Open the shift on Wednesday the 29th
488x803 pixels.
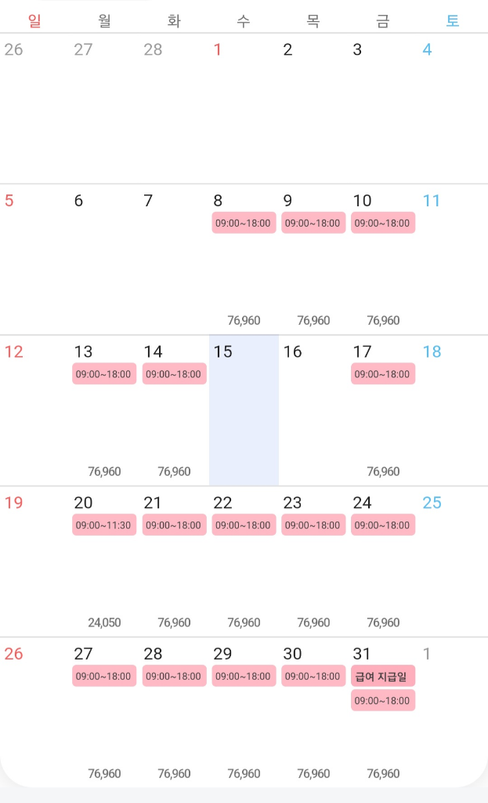point(244,676)
